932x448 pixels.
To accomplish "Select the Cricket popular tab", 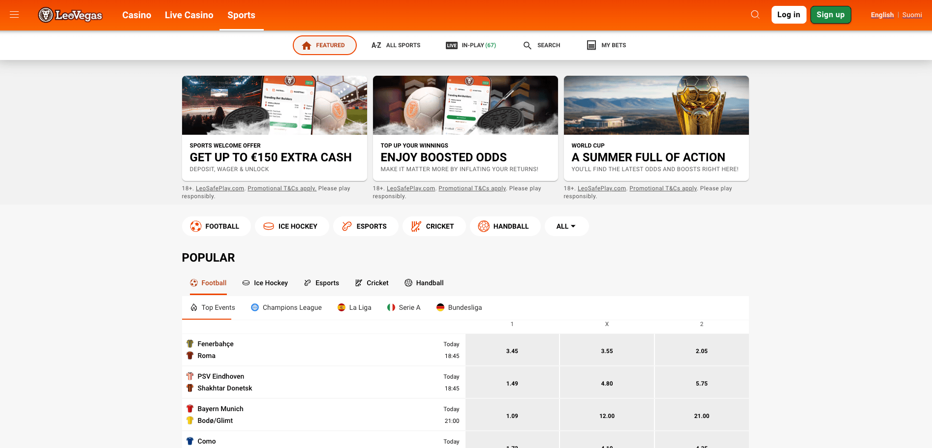I will 372,283.
